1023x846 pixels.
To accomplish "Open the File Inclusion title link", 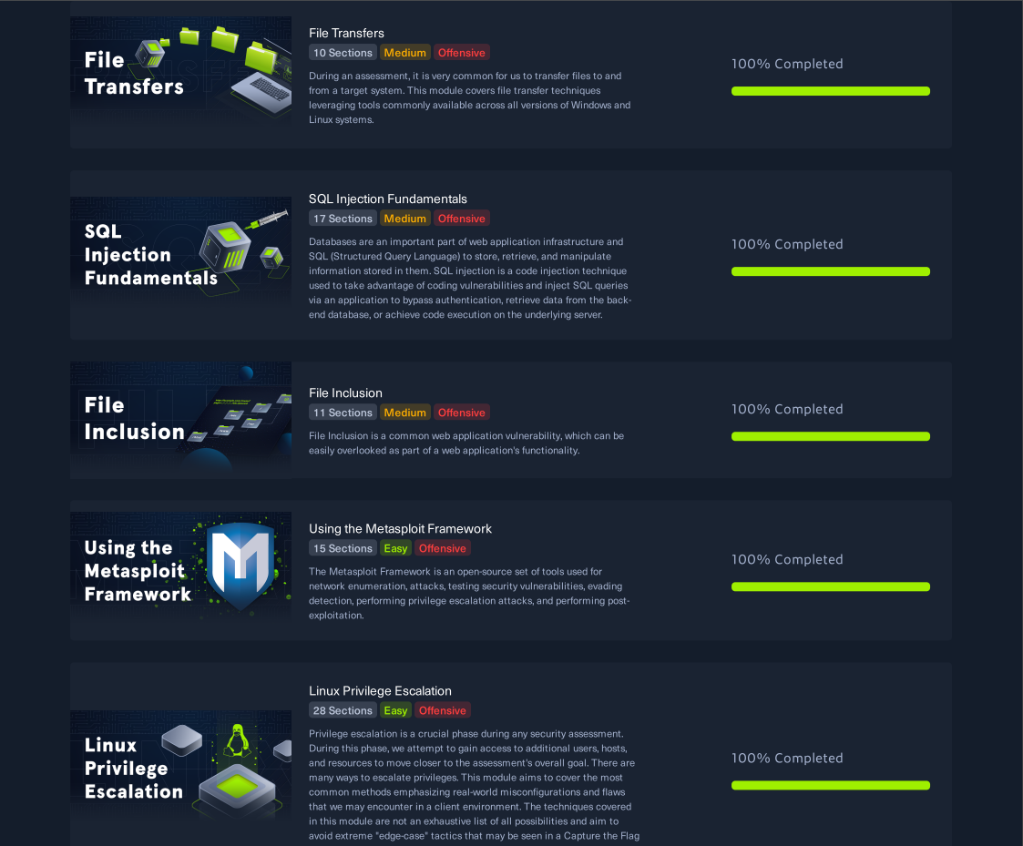I will point(345,393).
